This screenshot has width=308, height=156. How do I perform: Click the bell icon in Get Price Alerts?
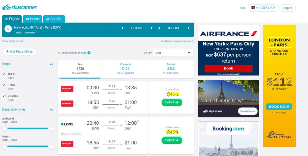8,52
